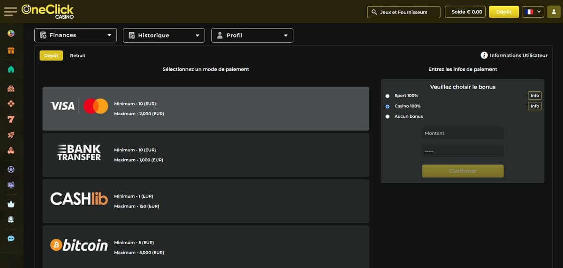Click the VISA logo

(62, 106)
